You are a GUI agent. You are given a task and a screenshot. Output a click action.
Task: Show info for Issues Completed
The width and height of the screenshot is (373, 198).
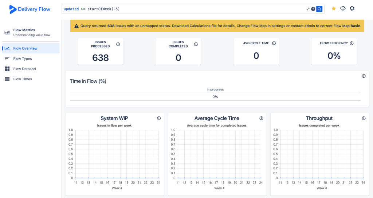click(x=196, y=44)
